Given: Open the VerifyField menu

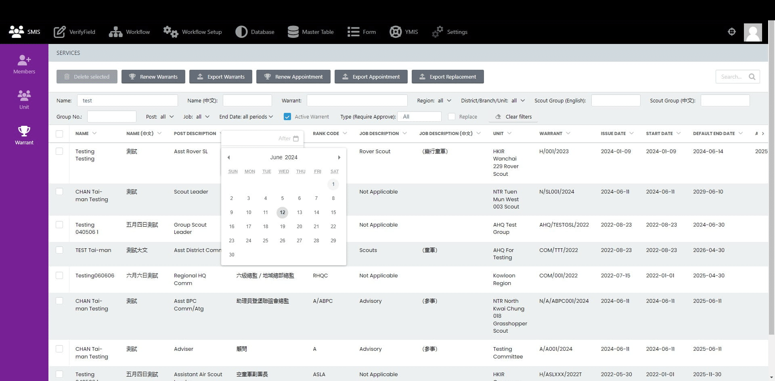Looking at the screenshot, I should (74, 32).
